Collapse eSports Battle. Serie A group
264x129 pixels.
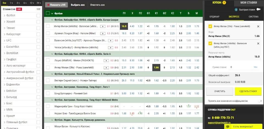pyautogui.click(x=52, y=54)
